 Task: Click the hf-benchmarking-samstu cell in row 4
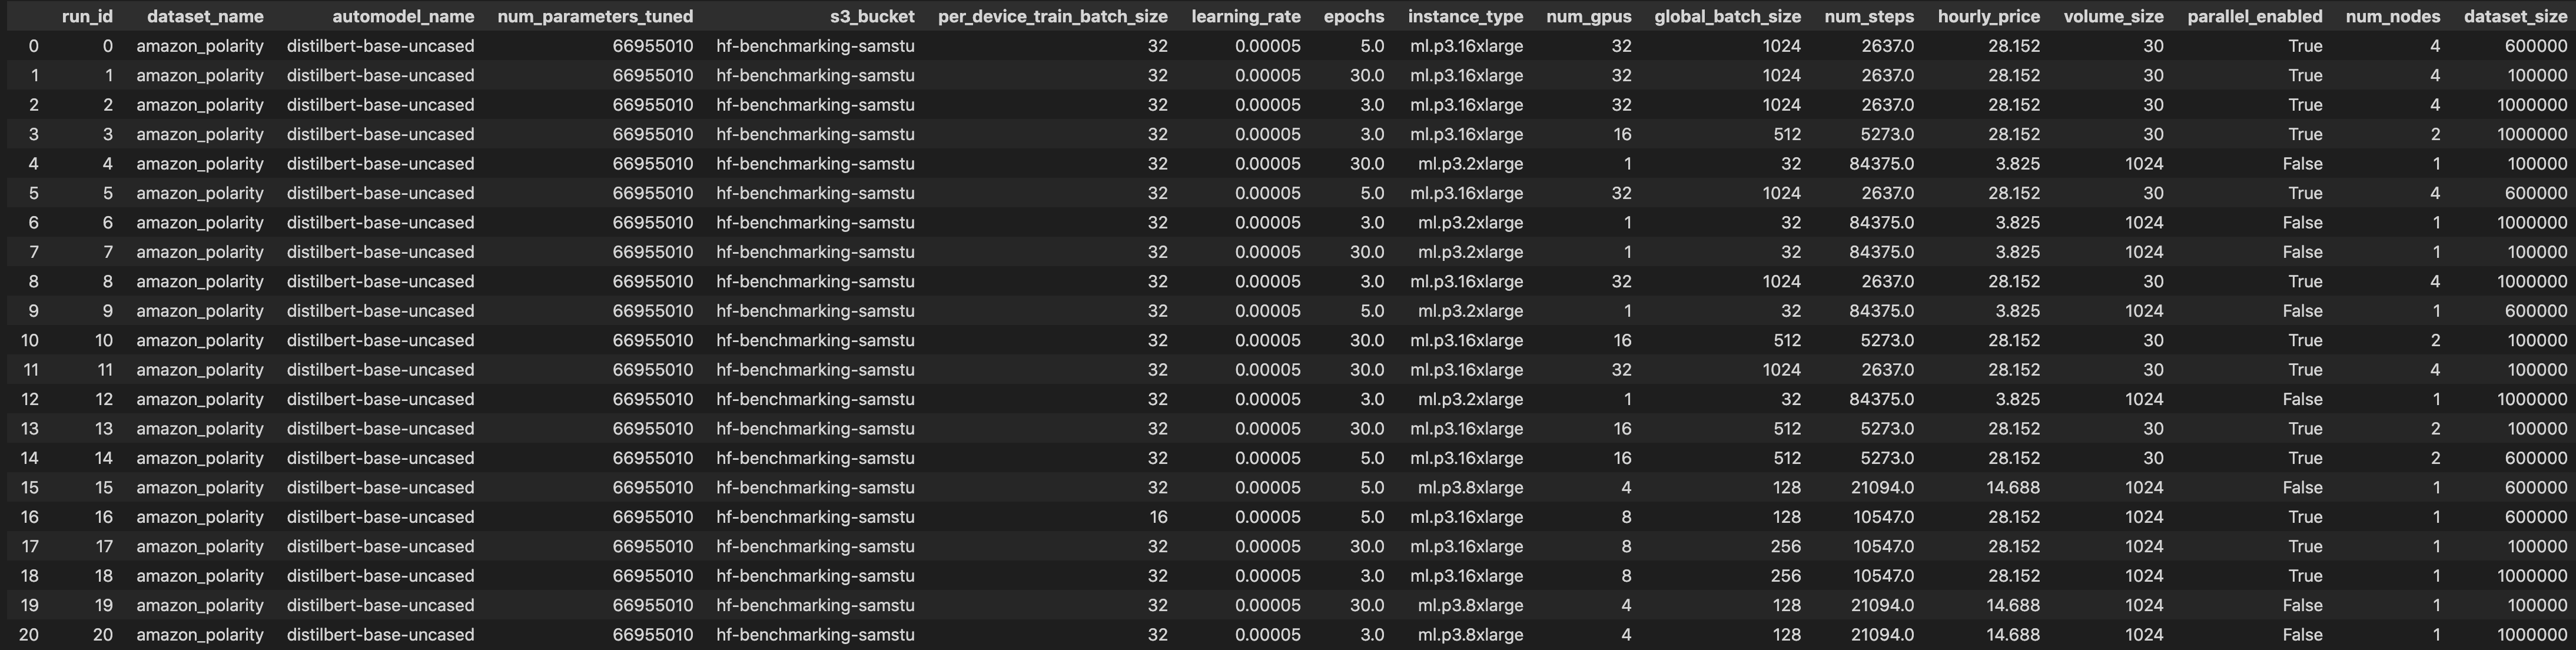tap(815, 164)
